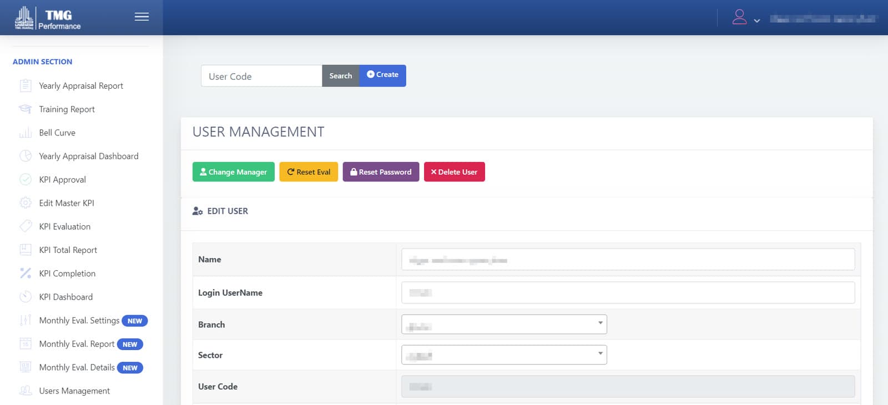The height and width of the screenshot is (405, 888).
Task: Click the purple Reset Password button
Action: pos(381,172)
